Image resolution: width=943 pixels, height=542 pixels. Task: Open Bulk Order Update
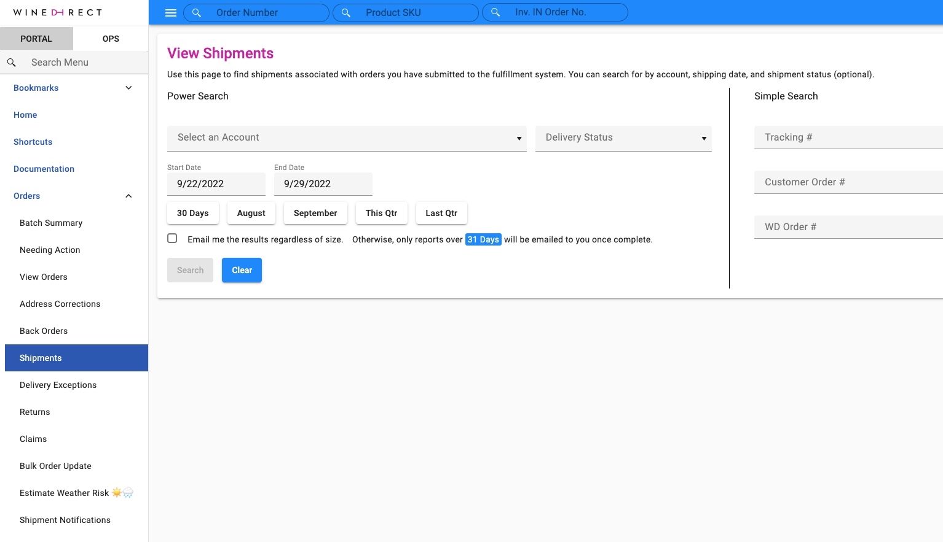pyautogui.click(x=55, y=466)
